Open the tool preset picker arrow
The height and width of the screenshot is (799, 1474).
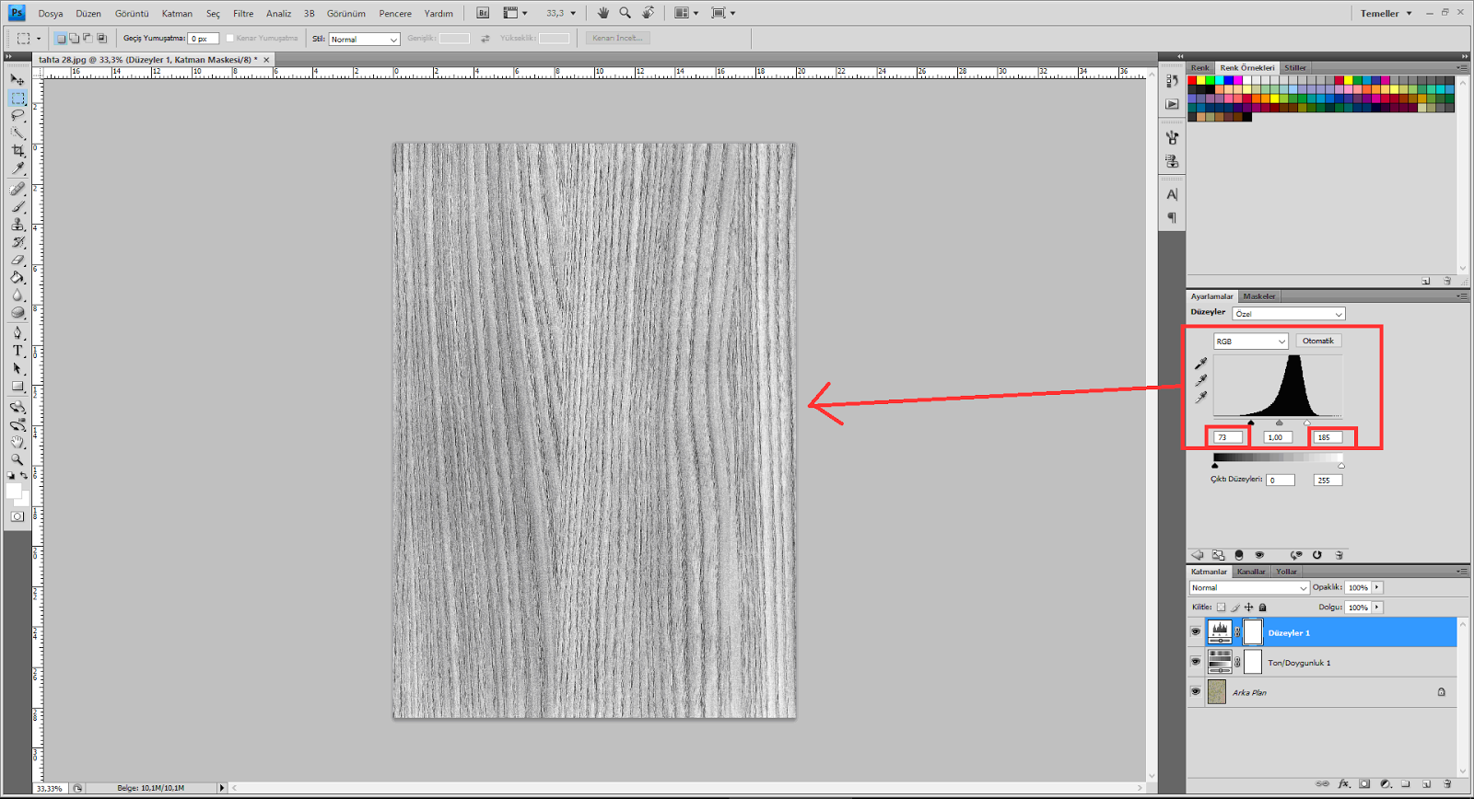pyautogui.click(x=39, y=39)
